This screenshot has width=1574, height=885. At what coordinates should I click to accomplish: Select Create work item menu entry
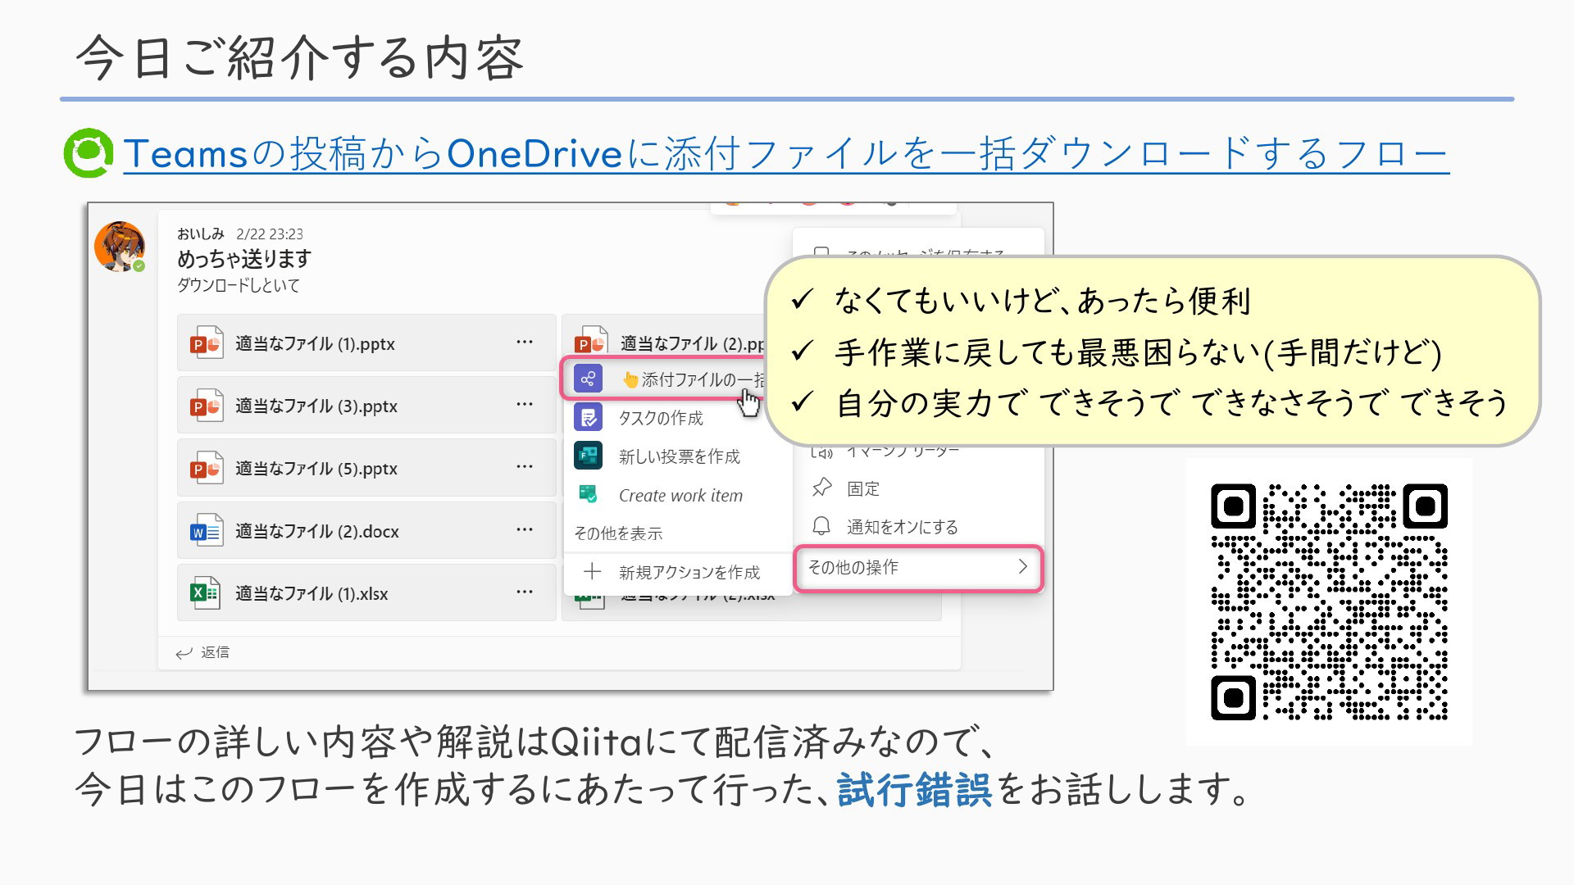pos(677,495)
